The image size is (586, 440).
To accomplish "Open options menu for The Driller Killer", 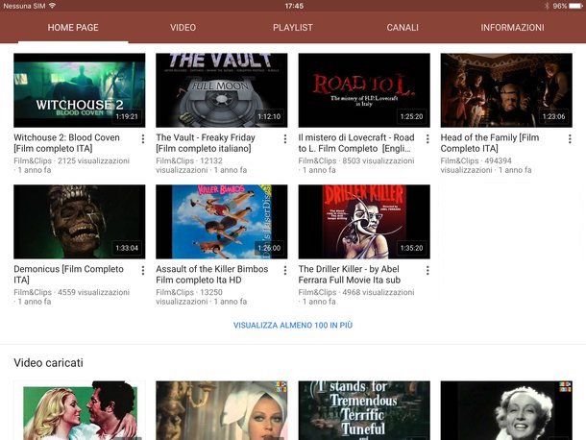I will point(427,271).
